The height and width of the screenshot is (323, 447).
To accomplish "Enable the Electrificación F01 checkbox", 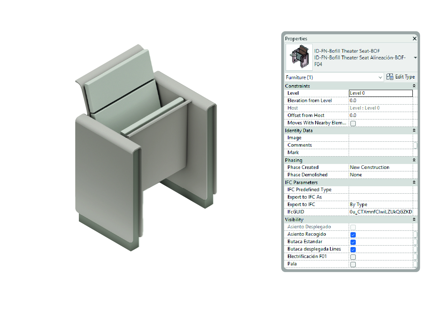I will 353,257.
